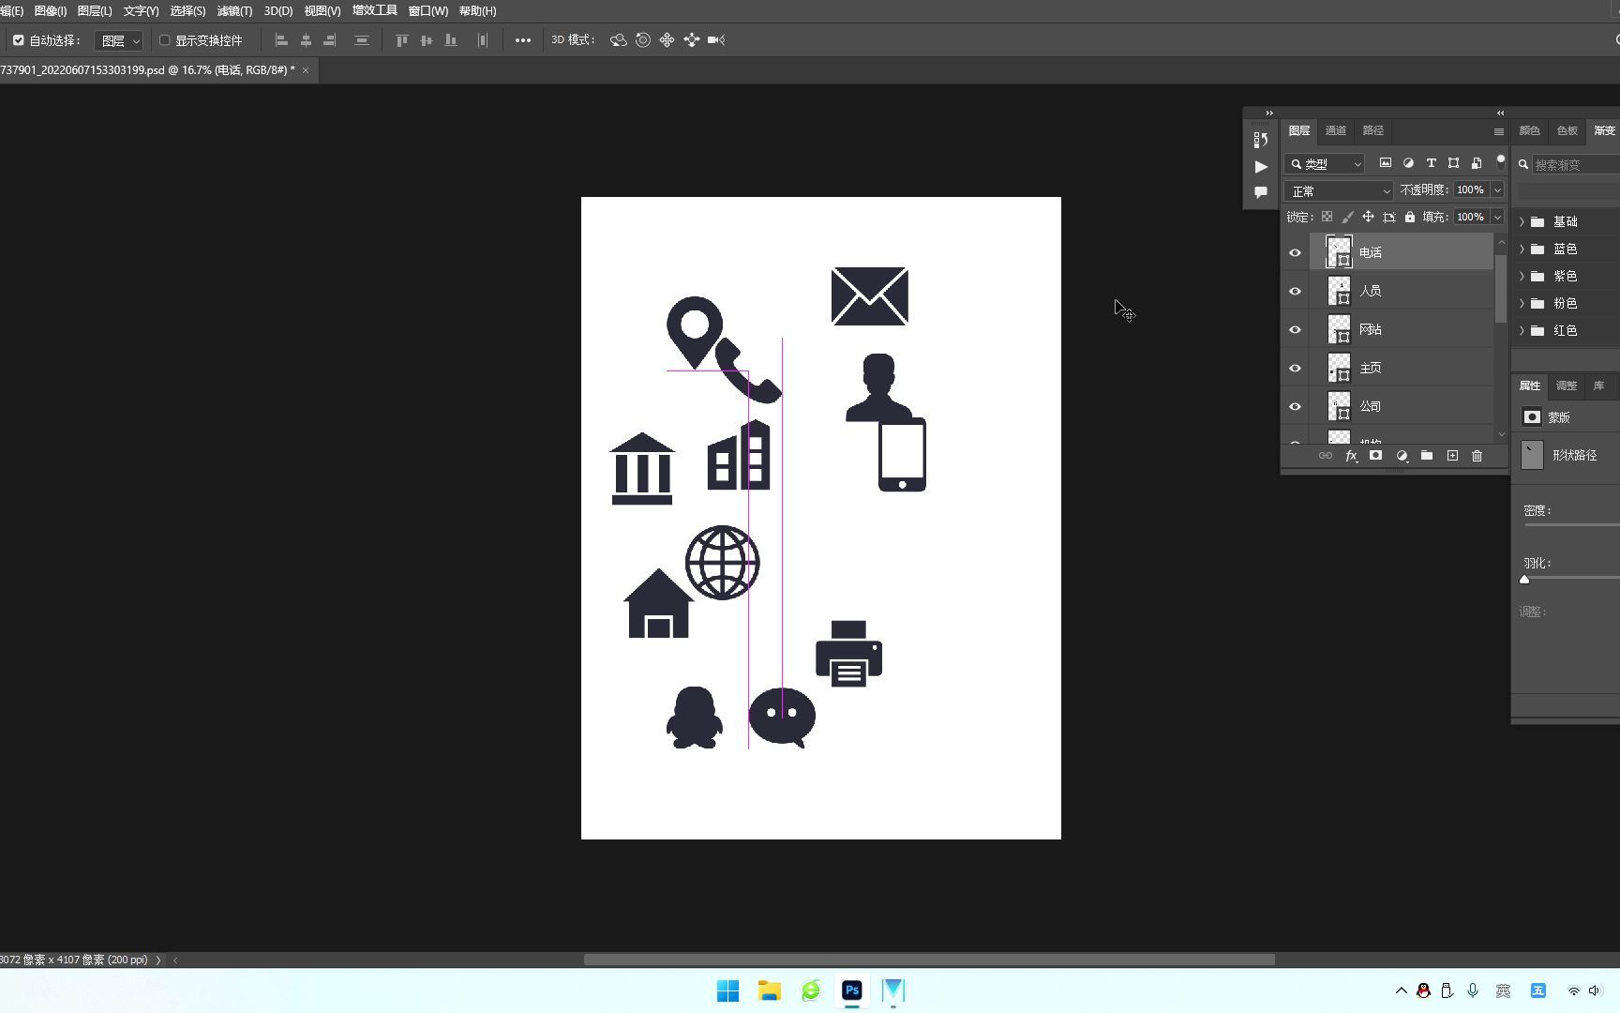Image resolution: width=1620 pixels, height=1013 pixels.
Task: Open the 不透明度 opacity dropdown
Action: (x=1498, y=189)
